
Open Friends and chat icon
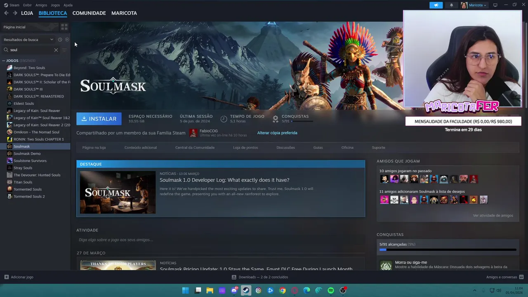click(521, 277)
